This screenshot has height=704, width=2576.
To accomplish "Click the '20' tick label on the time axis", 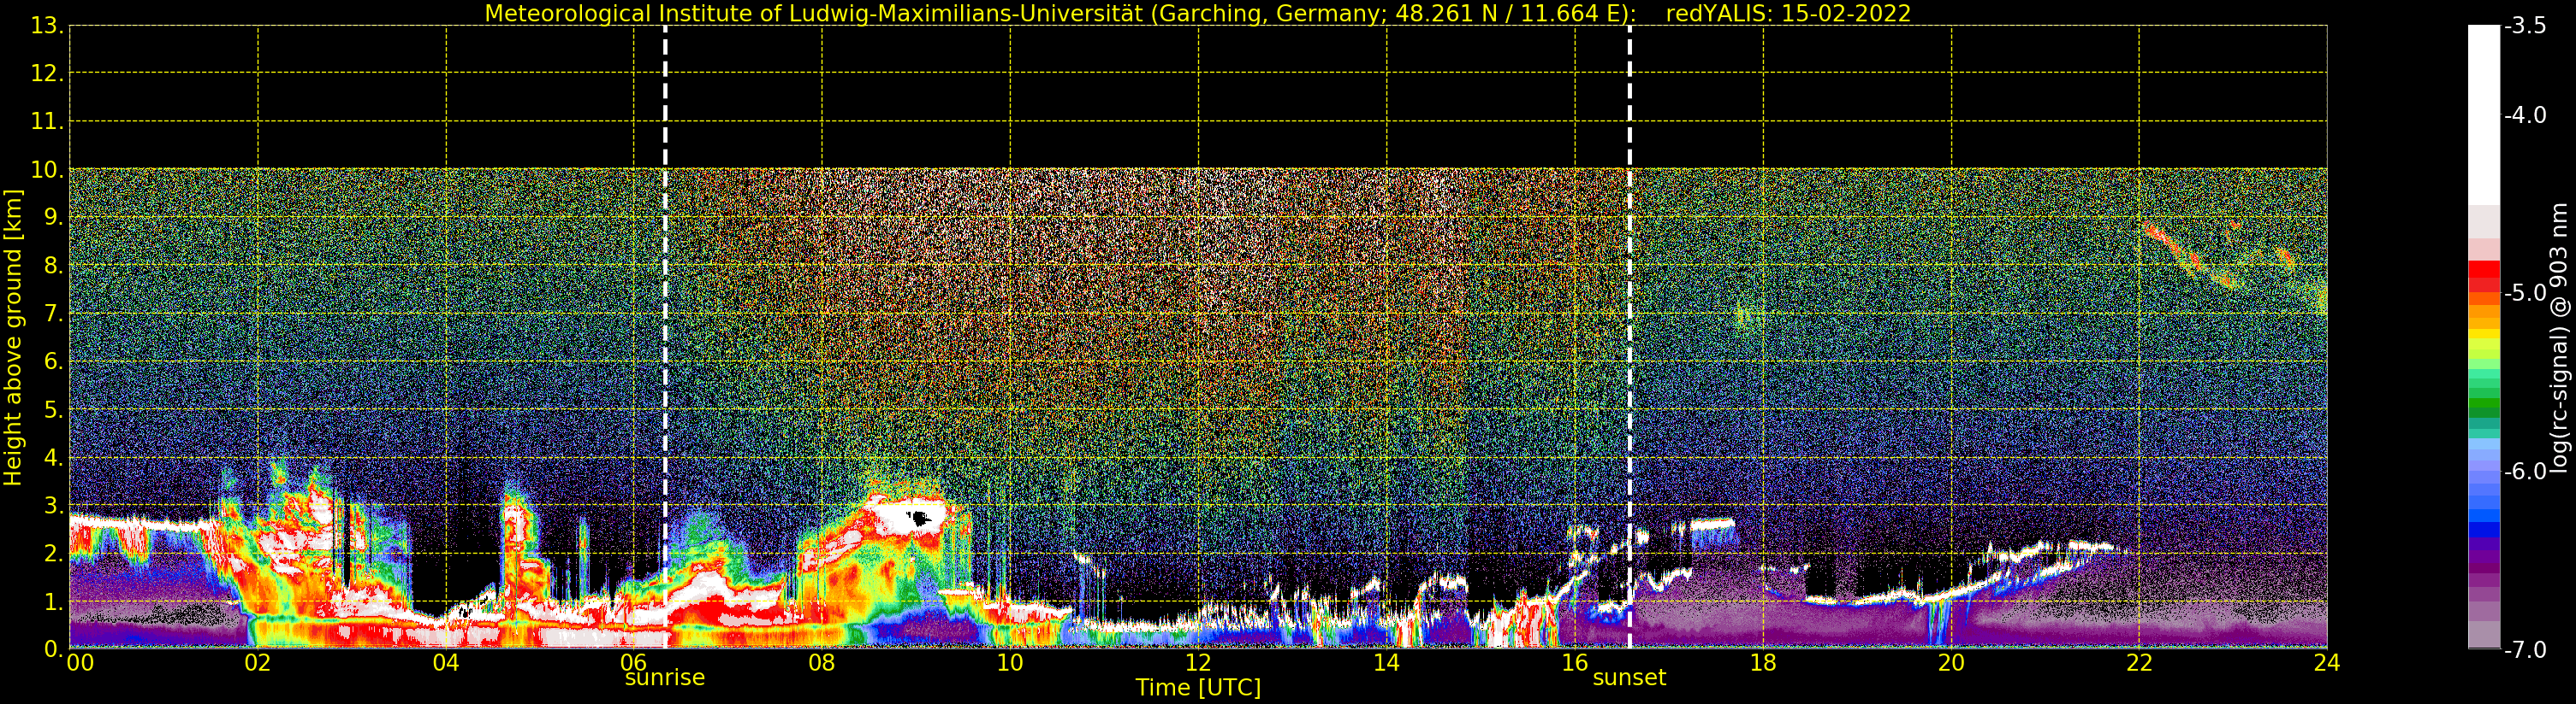I will [x=1951, y=663].
